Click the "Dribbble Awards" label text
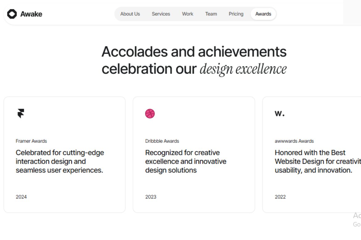 (x=162, y=141)
